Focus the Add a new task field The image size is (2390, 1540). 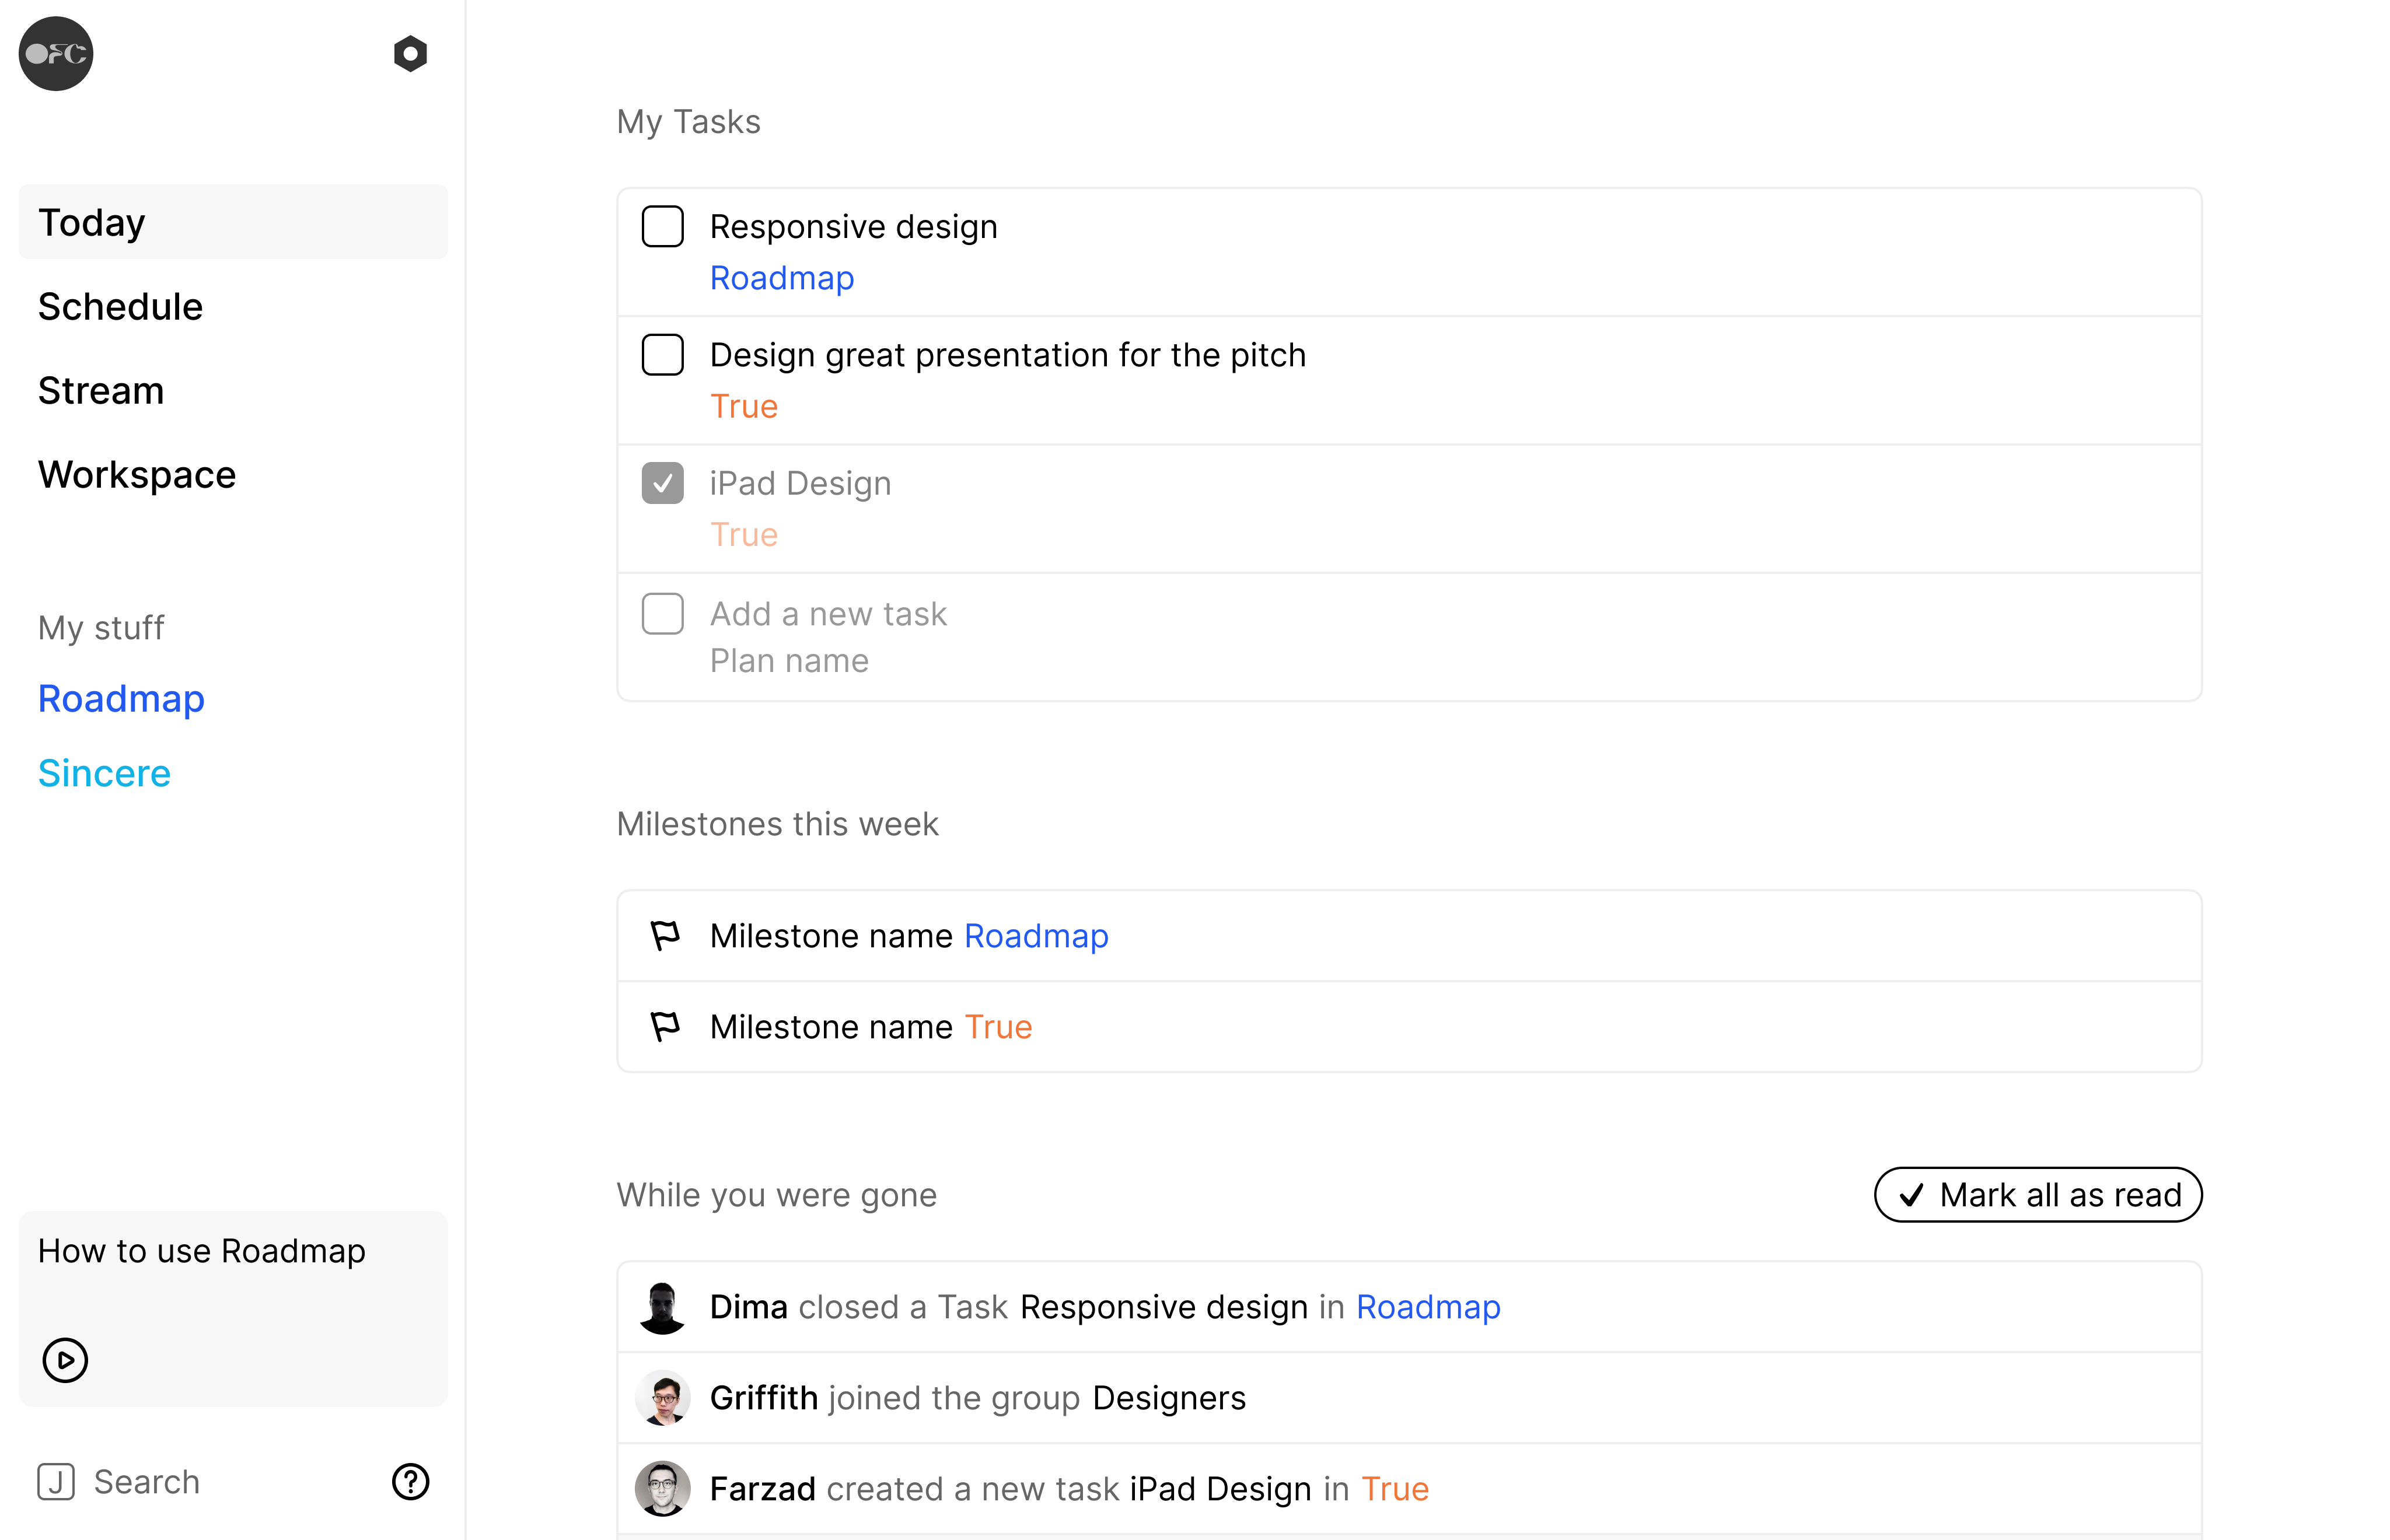[828, 614]
